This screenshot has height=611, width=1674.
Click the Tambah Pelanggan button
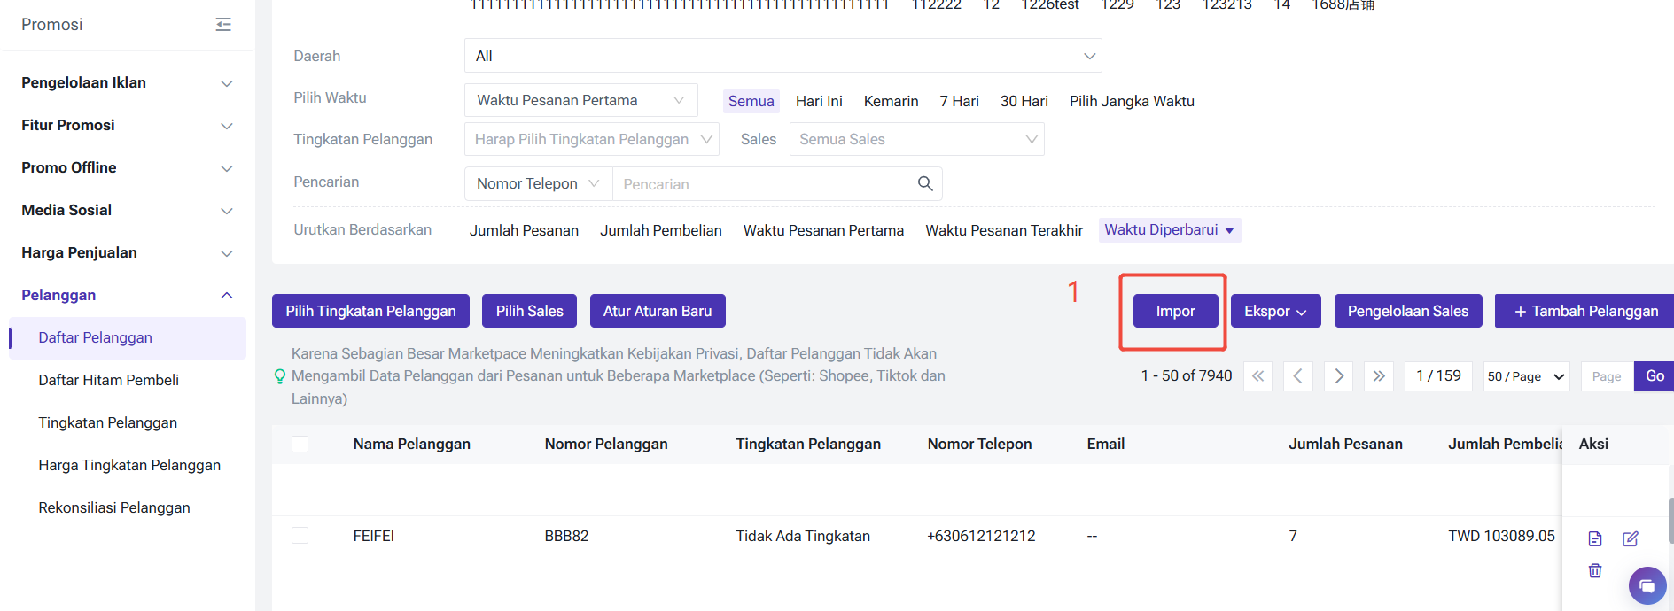coord(1584,311)
